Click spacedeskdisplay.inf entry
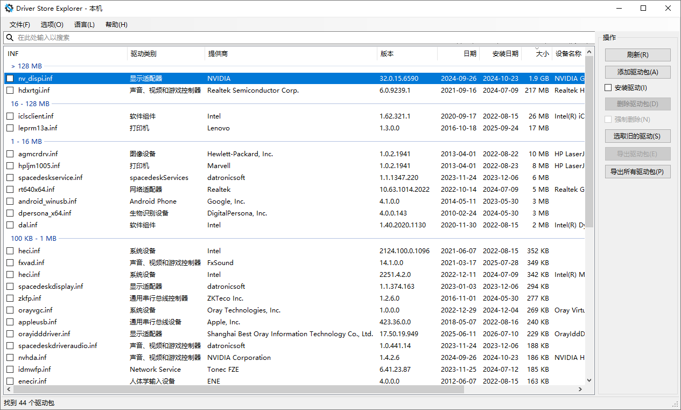681x410 pixels. 51,287
